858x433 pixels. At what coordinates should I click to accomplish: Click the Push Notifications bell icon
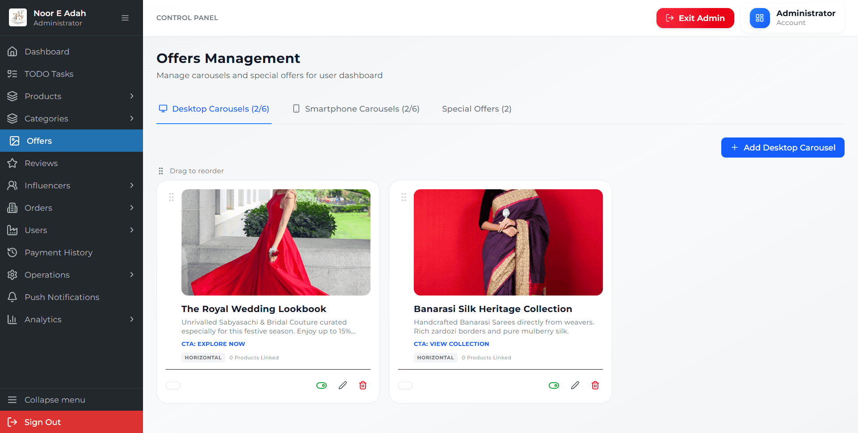pos(13,297)
